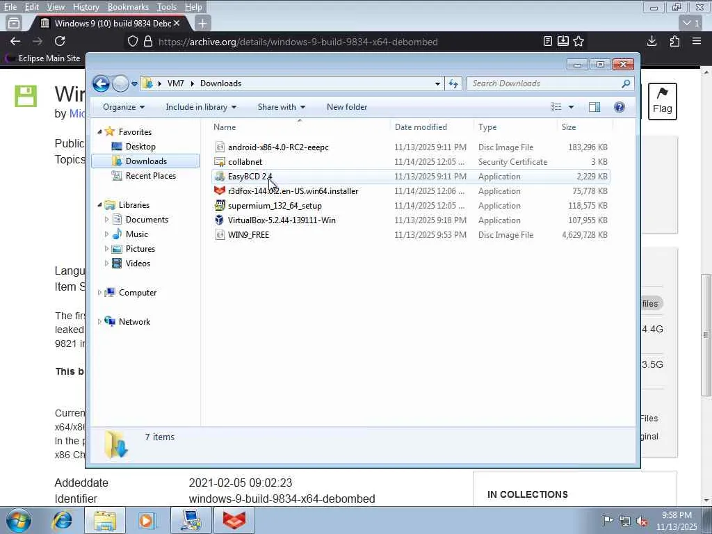
Task: Open the address bar history dropdown arrow
Action: click(437, 83)
